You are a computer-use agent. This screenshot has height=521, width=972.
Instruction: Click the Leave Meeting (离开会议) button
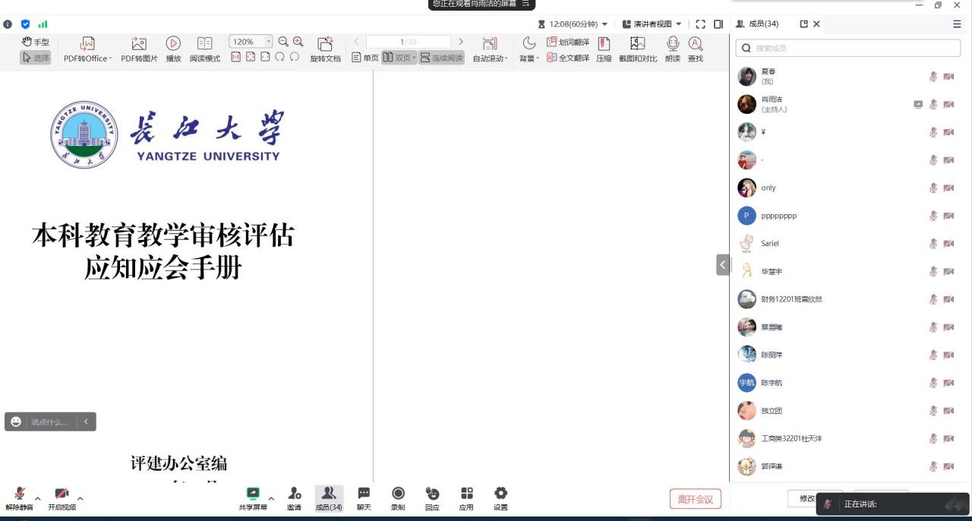[695, 499]
